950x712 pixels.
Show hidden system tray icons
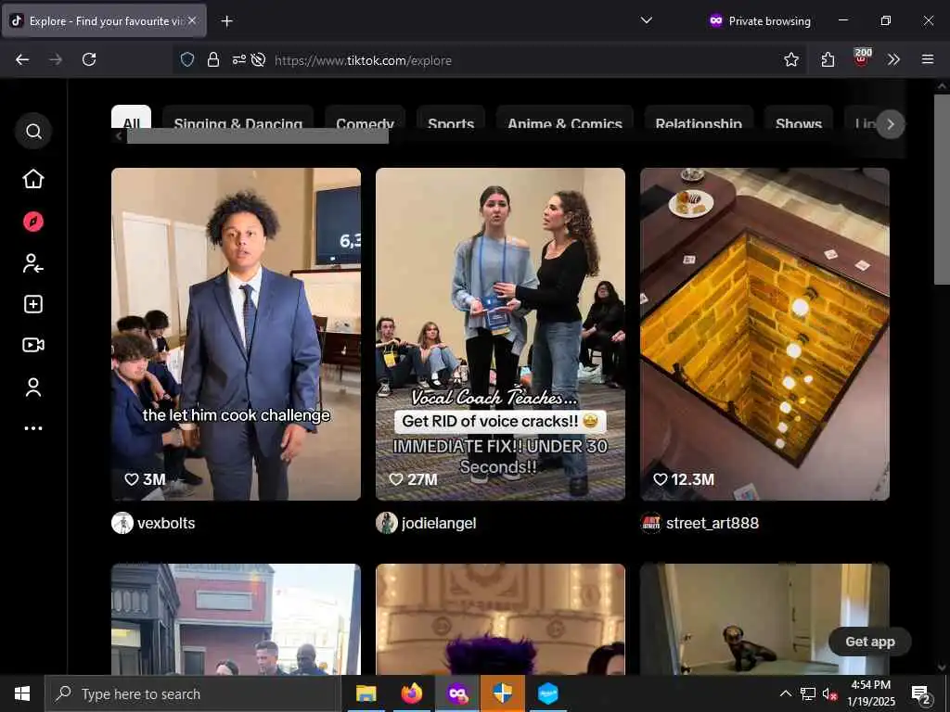785,693
